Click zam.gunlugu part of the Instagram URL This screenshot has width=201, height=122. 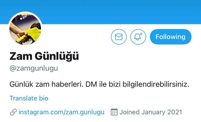click(x=85, y=112)
